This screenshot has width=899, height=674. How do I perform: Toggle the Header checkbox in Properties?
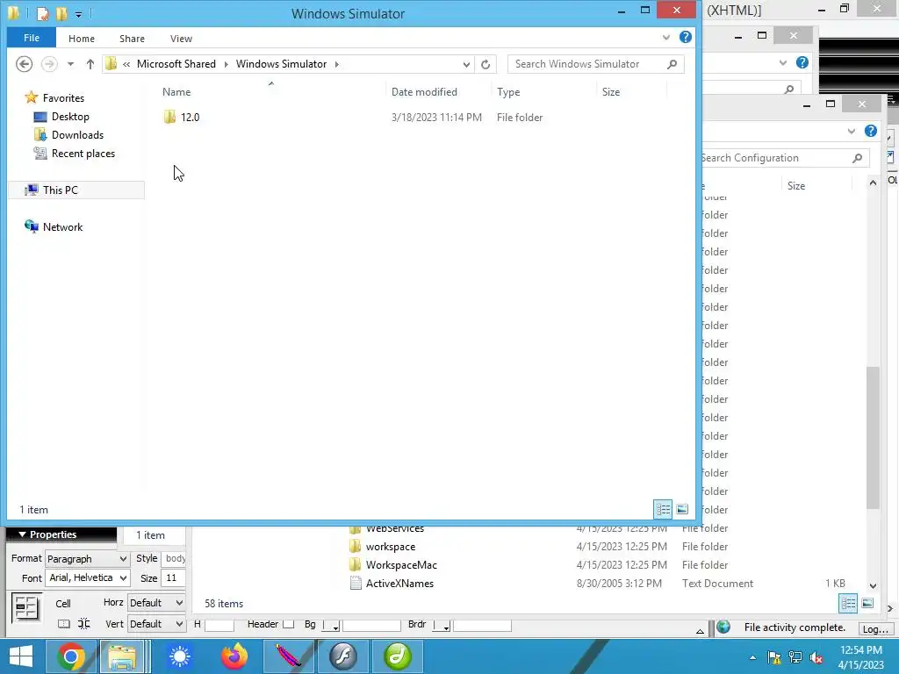click(288, 624)
